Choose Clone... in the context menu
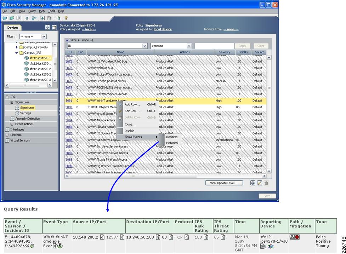Viewport: 346px width, 254px height. (x=137, y=125)
